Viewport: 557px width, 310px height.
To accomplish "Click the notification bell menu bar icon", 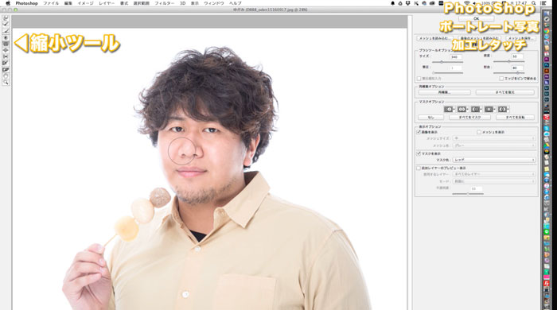I will pos(392,3).
